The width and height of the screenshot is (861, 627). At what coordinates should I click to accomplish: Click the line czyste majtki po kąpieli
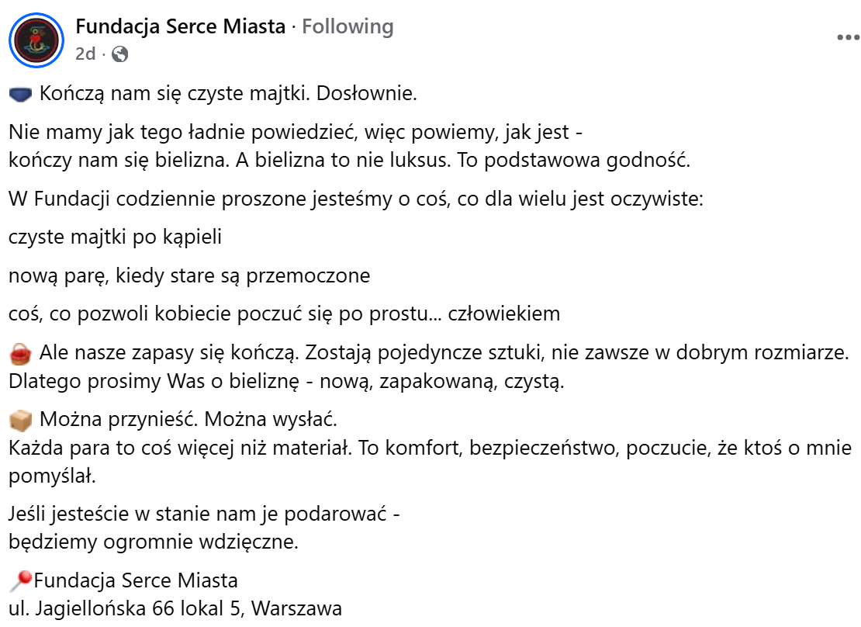click(116, 237)
